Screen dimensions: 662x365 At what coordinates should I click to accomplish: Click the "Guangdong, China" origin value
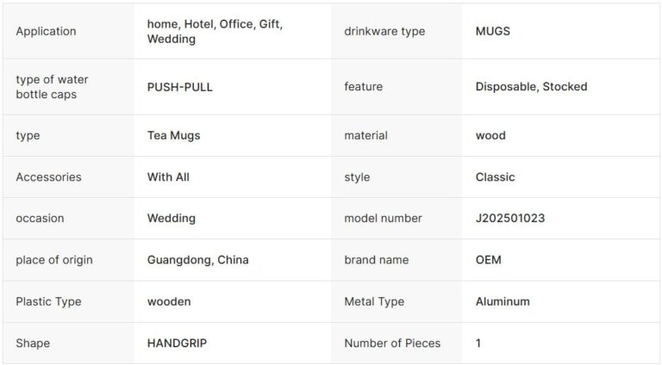197,260
